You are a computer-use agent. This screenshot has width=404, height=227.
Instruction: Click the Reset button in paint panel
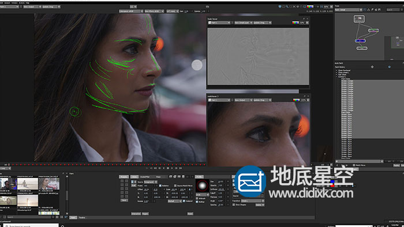(190, 214)
